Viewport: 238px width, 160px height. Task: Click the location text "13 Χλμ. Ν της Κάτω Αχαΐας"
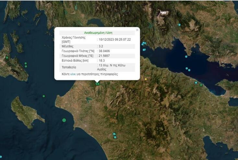(112, 67)
